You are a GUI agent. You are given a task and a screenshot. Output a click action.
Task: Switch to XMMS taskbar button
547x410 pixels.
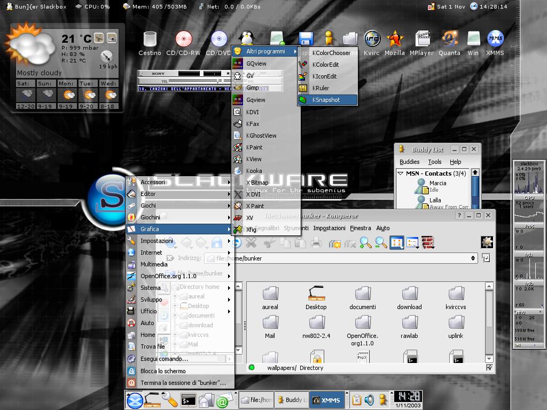(327, 400)
